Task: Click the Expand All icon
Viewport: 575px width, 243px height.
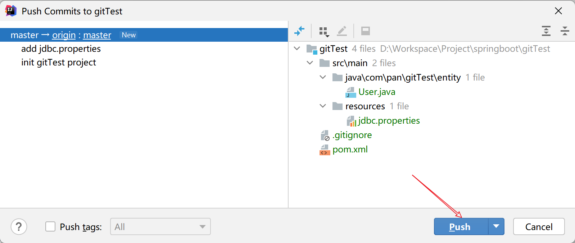Action: (546, 31)
